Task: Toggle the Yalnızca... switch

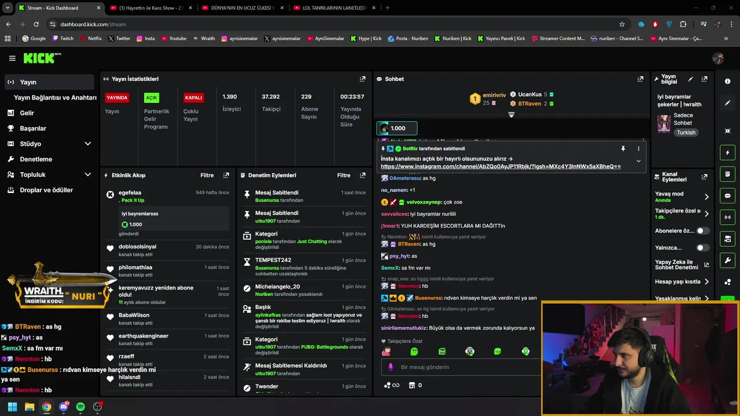Action: click(702, 248)
